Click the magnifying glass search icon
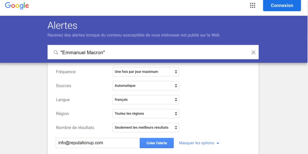Screen dimensions: 308x154 [56, 52]
